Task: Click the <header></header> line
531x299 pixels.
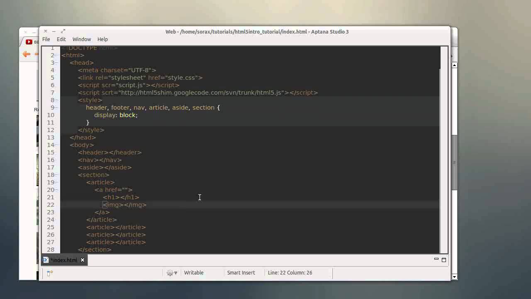Action: (110, 152)
